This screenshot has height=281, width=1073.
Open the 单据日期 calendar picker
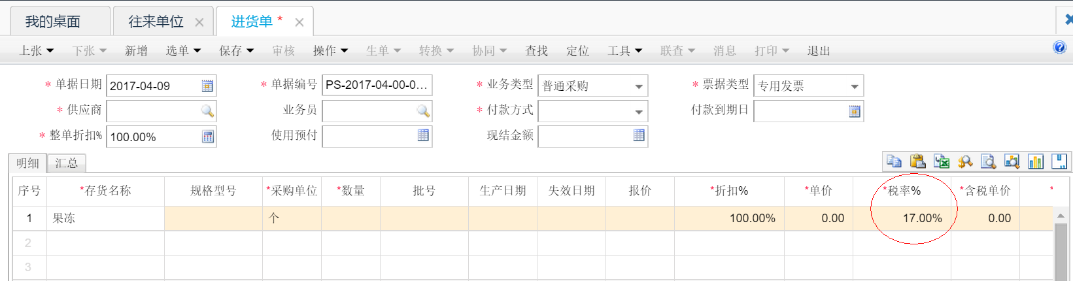[x=207, y=86]
